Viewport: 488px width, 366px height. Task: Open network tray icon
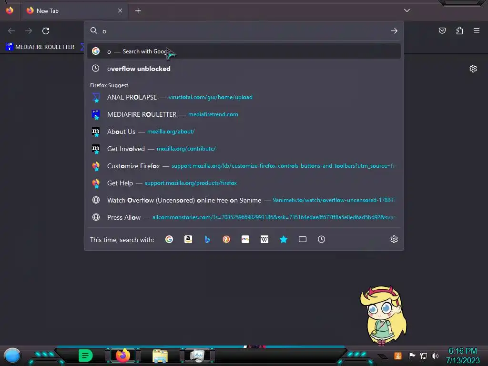click(424, 356)
